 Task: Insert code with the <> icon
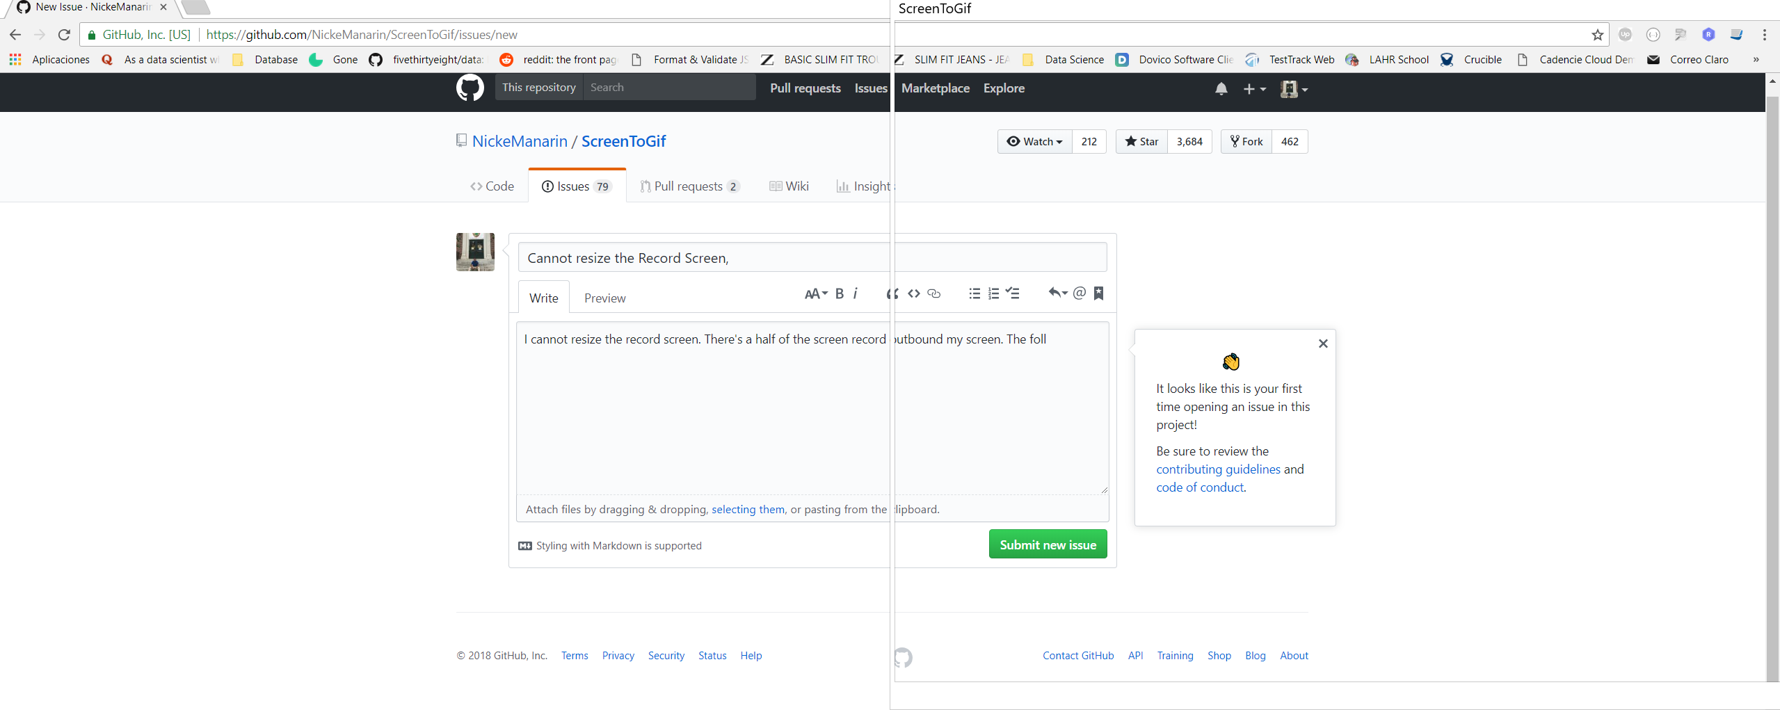click(x=914, y=293)
